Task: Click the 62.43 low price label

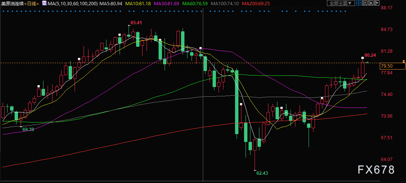Action: point(262,173)
